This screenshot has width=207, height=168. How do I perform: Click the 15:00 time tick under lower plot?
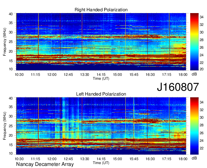[x=118, y=159]
